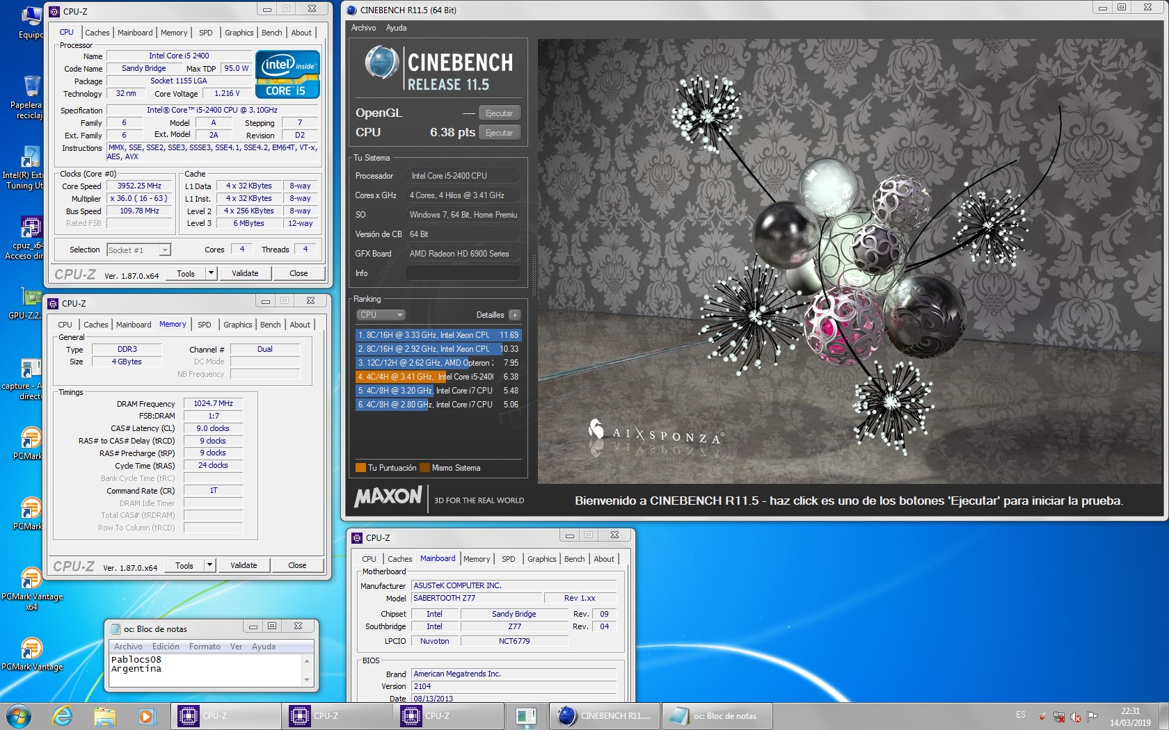Screen dimensions: 1169x730
Task: Open Papelera de reciclaje desktop icon
Action: 31,97
